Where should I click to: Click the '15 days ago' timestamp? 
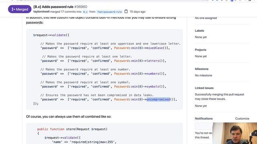(x=137, y=12)
